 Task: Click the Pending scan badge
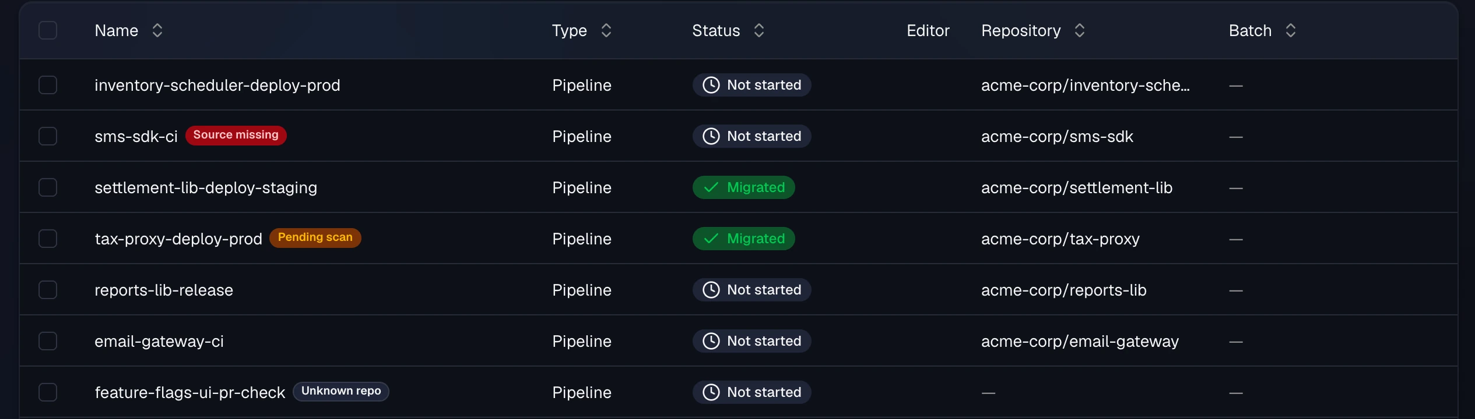click(x=315, y=237)
